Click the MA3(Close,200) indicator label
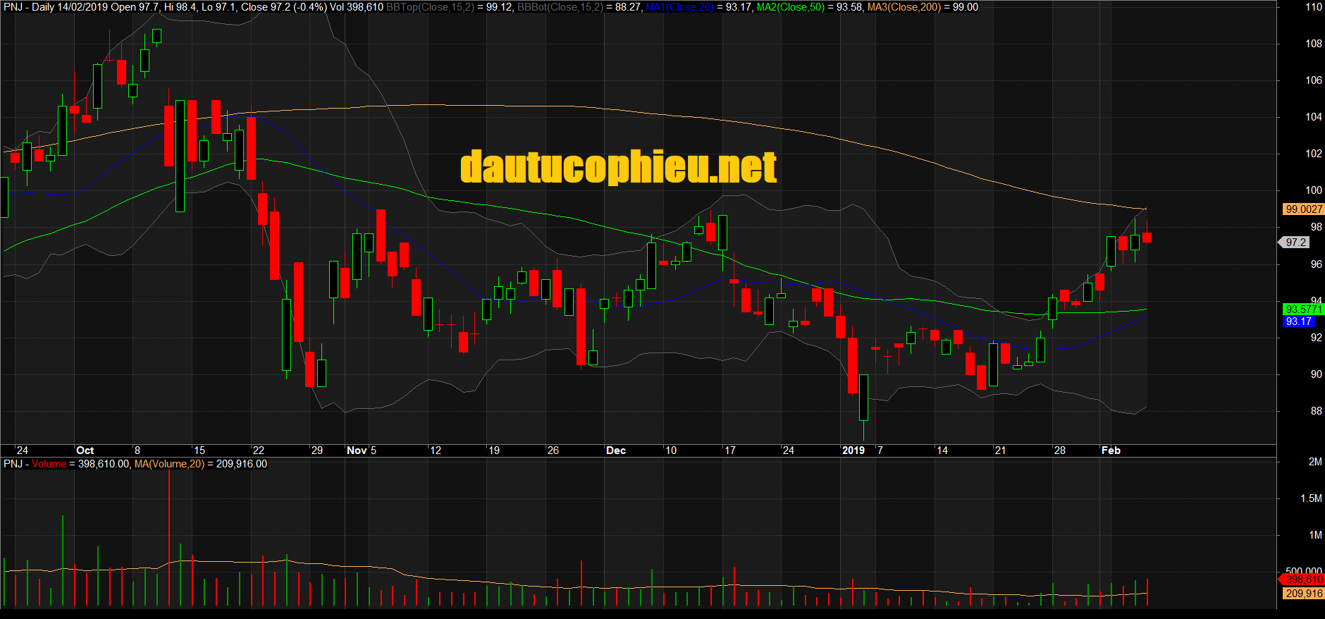 [x=904, y=7]
